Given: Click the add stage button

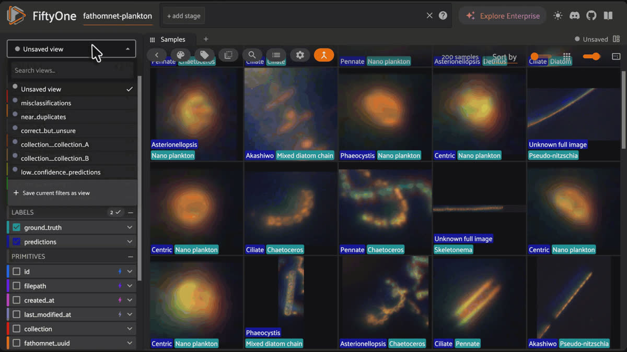Looking at the screenshot, I should (x=183, y=16).
